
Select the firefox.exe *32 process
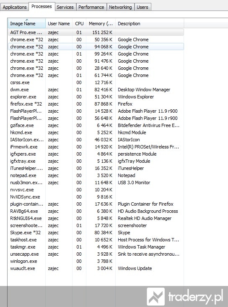(x=96, y=104)
